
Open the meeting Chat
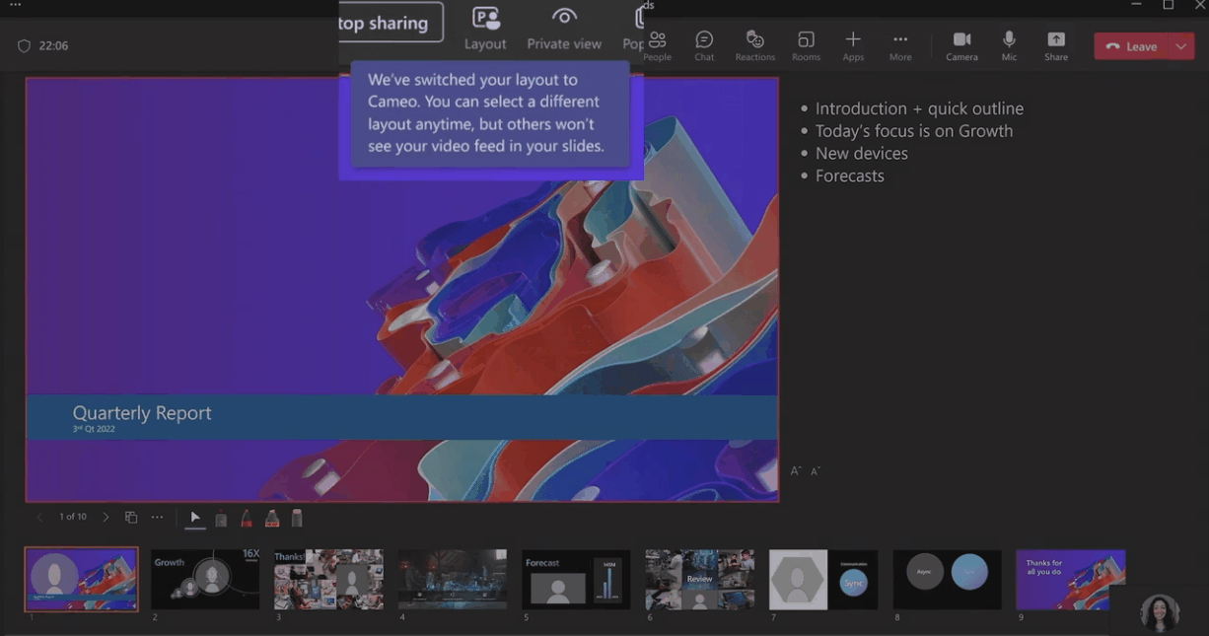[x=704, y=45]
